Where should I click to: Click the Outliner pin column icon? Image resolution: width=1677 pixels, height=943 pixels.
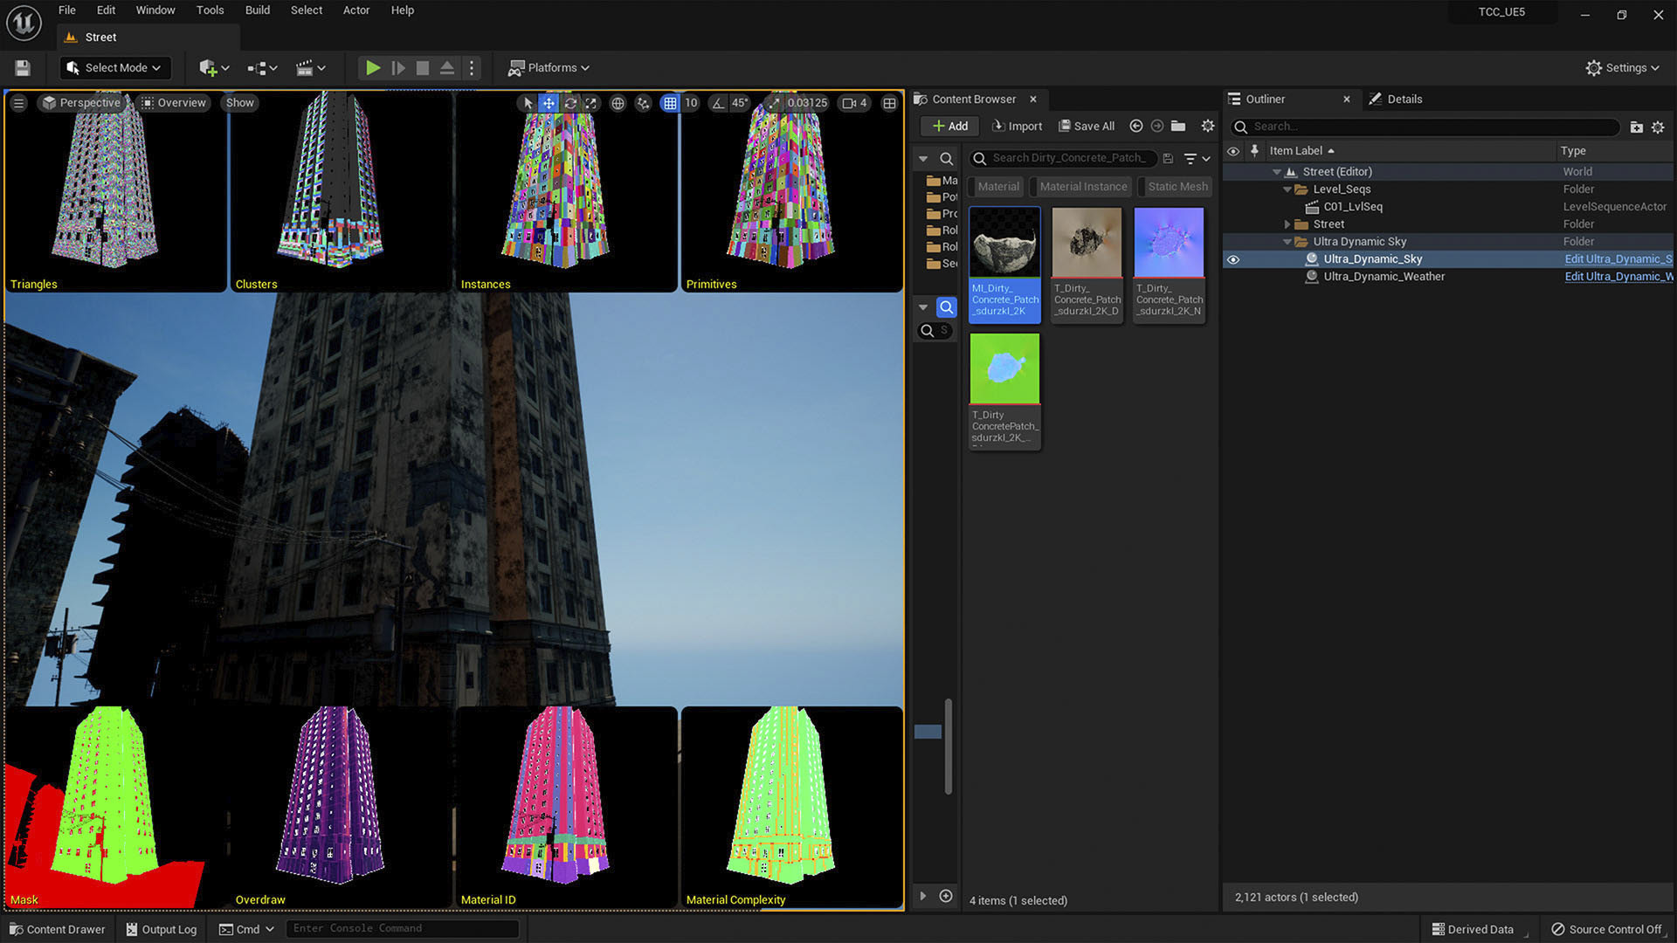pyautogui.click(x=1254, y=150)
